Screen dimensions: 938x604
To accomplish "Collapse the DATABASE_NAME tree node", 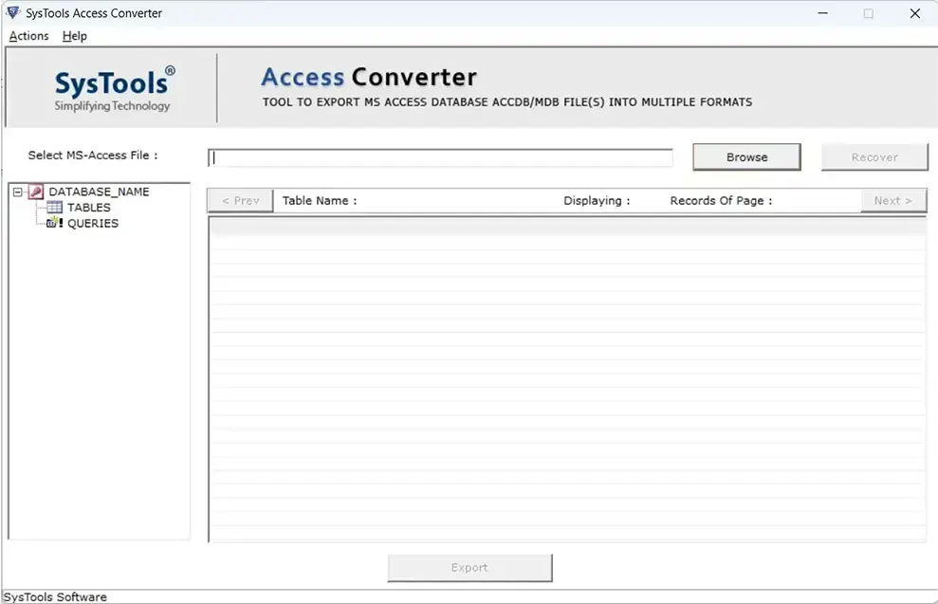I will (18, 192).
